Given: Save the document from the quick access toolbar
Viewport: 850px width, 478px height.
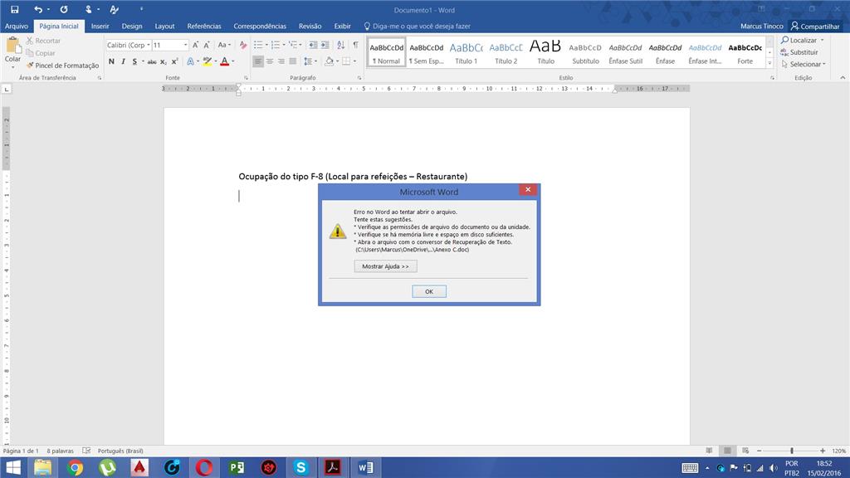Looking at the screenshot, I should 15,9.
